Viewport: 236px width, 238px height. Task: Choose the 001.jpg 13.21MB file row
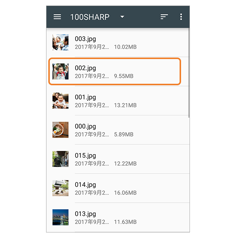118,101
